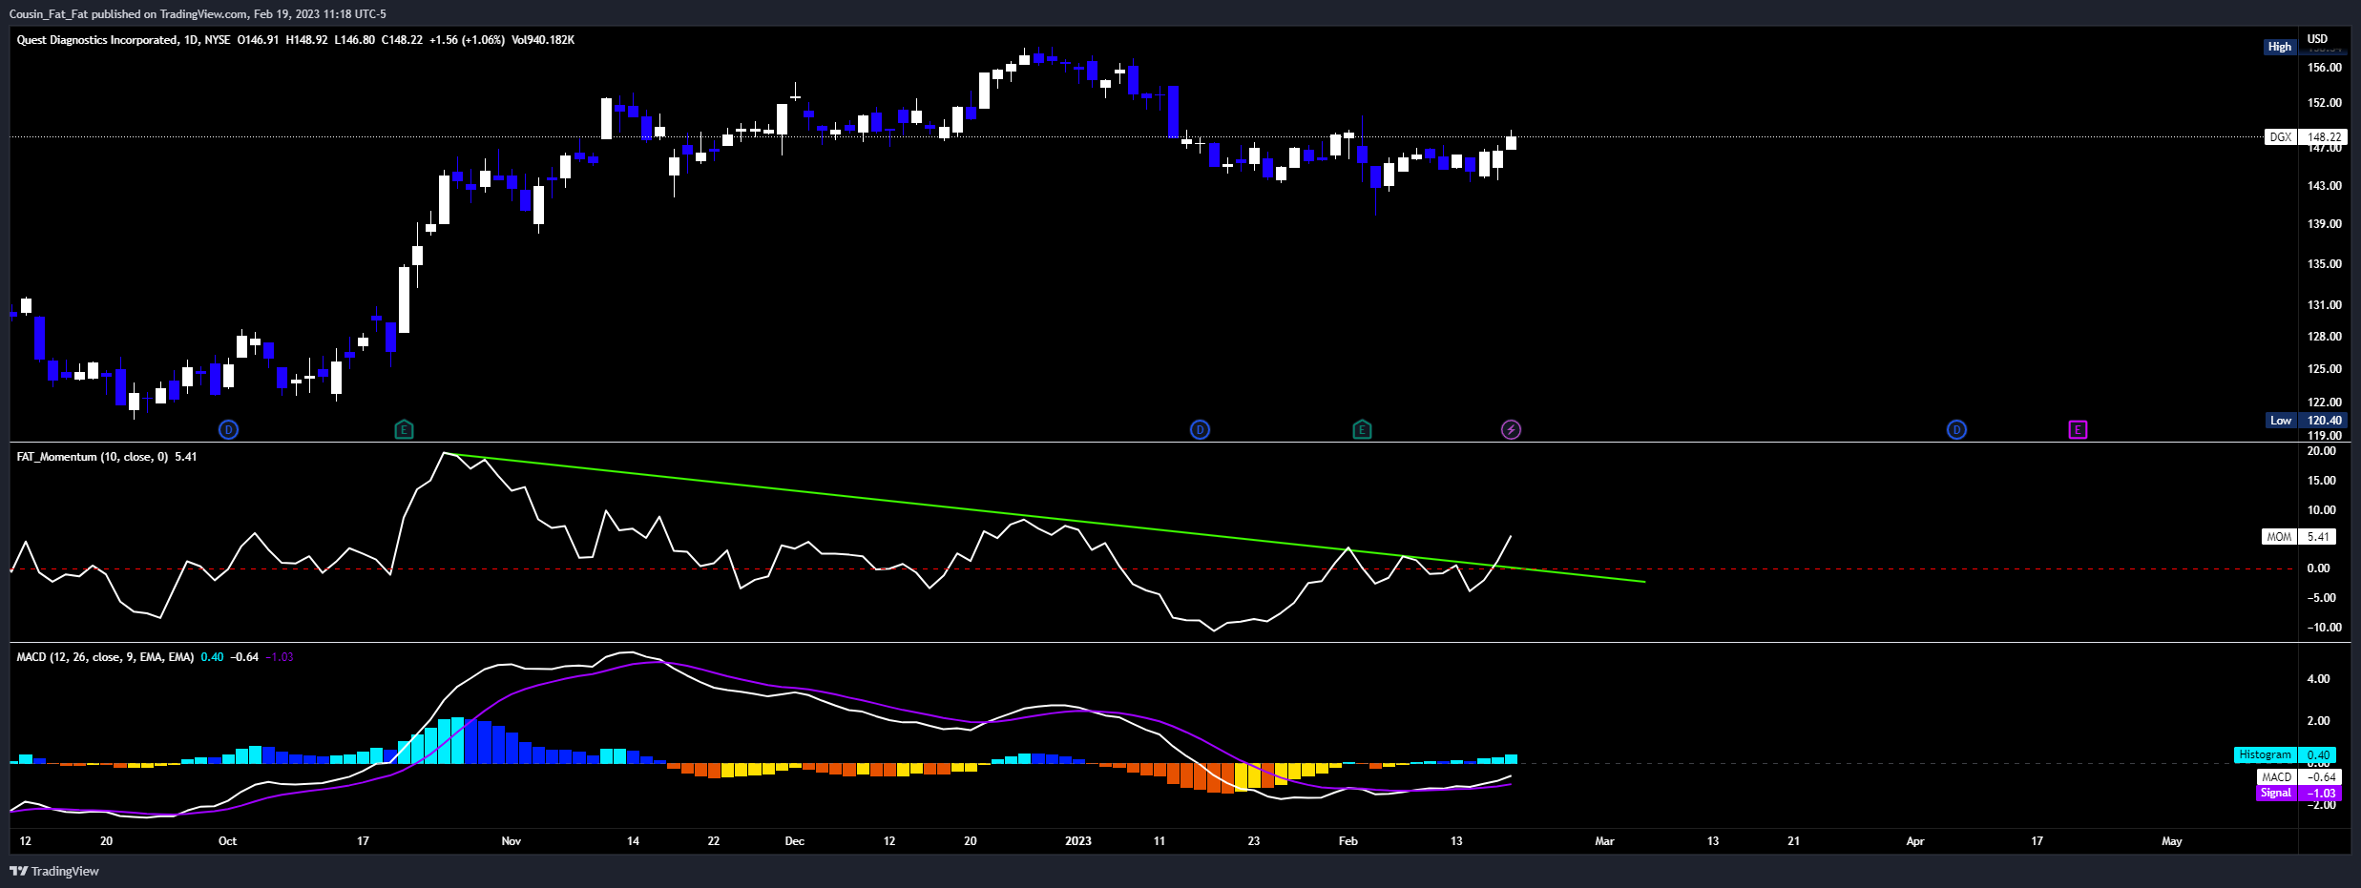Click the purple upcoming earnings marker near mid-April
This screenshot has height=888, width=2361.
click(2078, 430)
